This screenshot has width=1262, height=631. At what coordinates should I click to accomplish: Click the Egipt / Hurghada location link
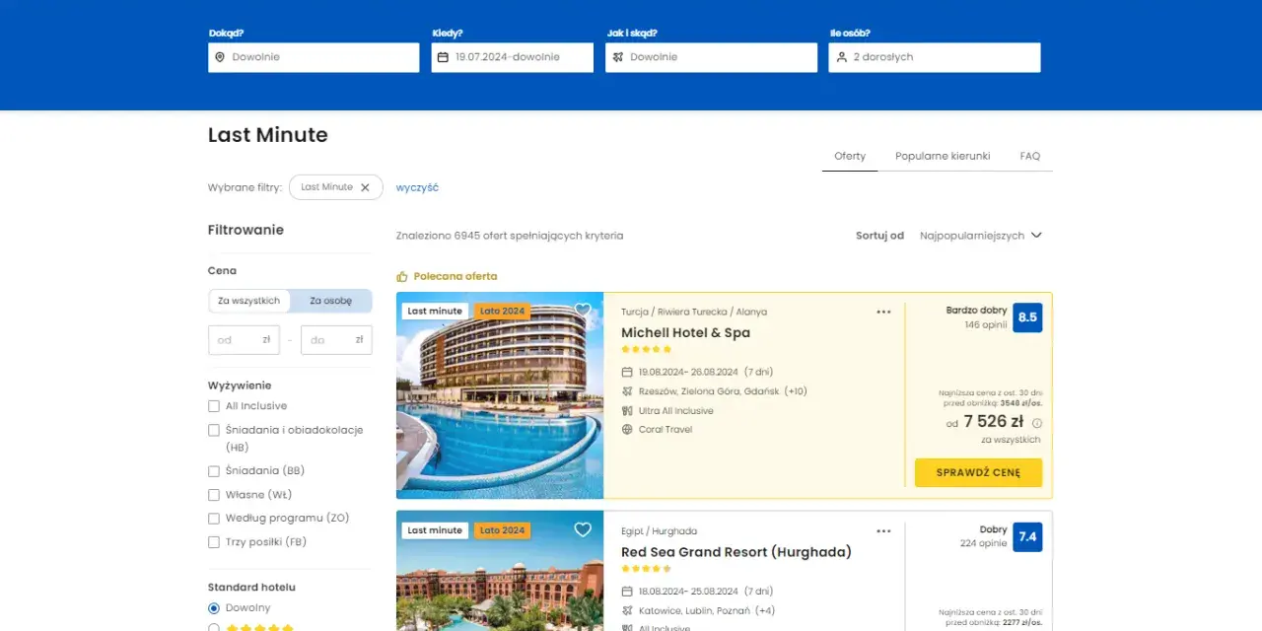[659, 531]
